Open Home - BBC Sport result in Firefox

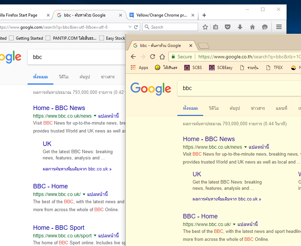pyautogui.click(x=59, y=227)
